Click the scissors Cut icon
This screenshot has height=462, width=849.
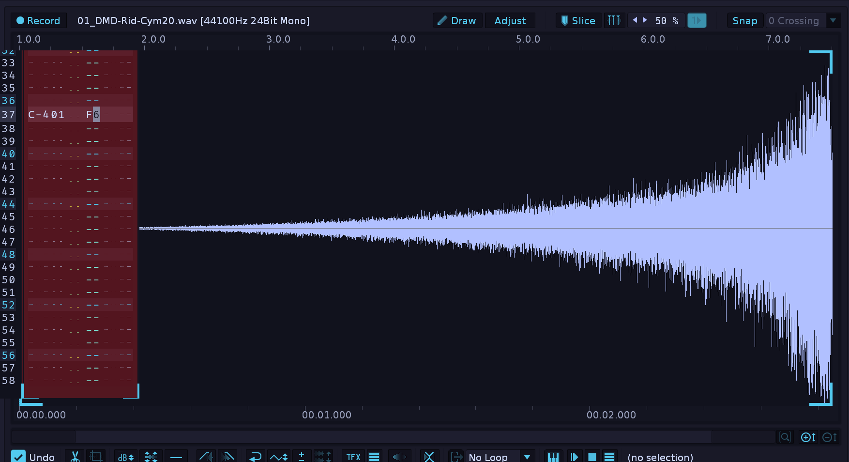[x=75, y=457]
